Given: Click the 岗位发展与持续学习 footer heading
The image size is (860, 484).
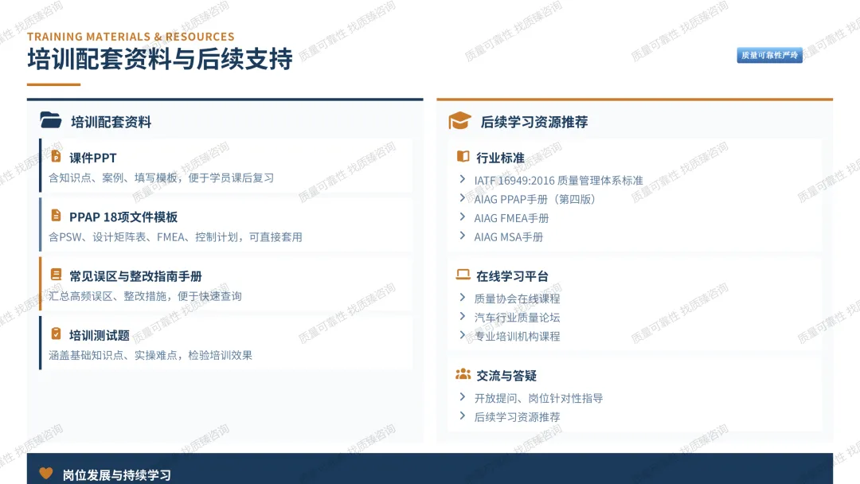Looking at the screenshot, I should coord(116,474).
